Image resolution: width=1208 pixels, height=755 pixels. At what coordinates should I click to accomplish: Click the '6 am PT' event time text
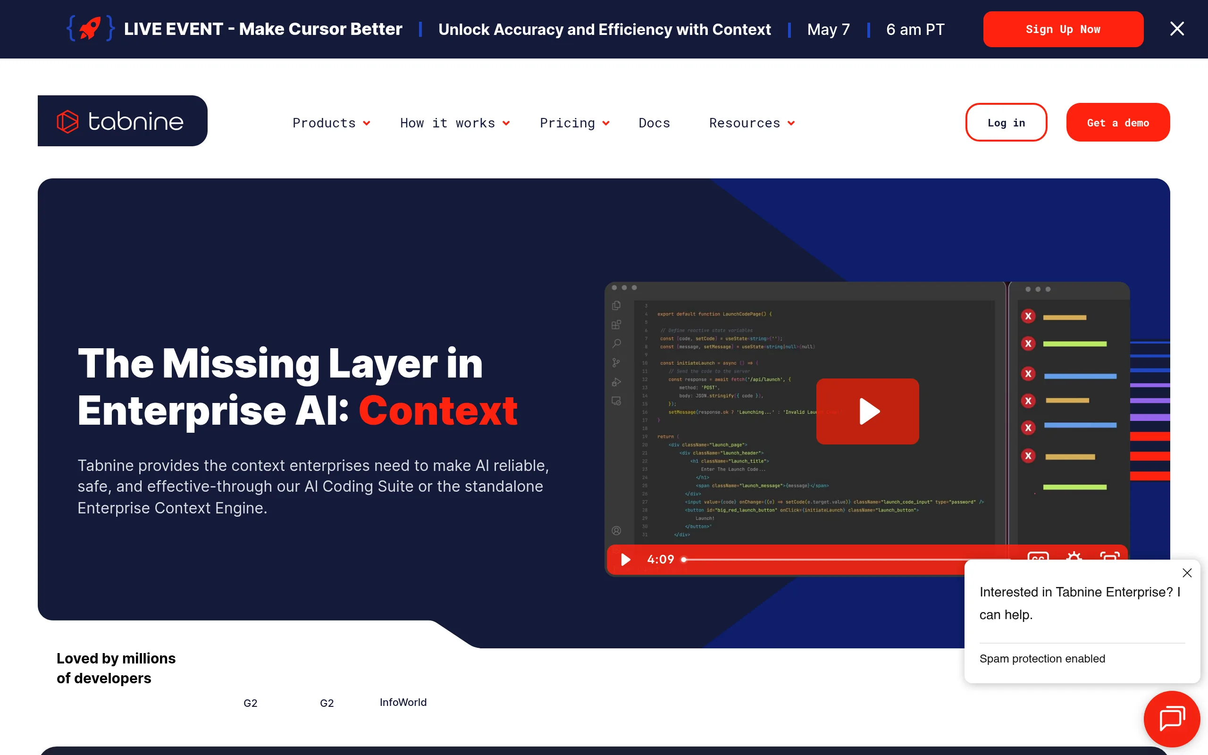(x=915, y=29)
